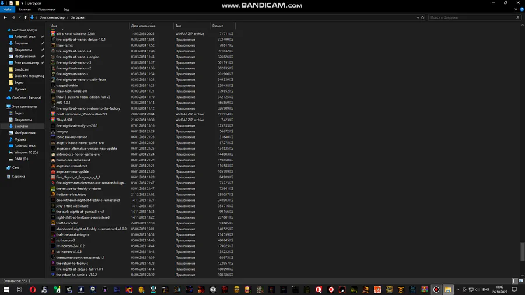This screenshot has width=525, height=295.
Task: Open recent locations dropdown arrow
Action: tap(19, 17)
